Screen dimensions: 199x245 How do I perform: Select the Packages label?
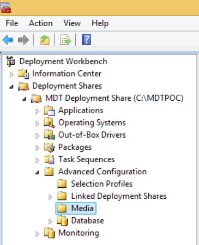[75, 148]
